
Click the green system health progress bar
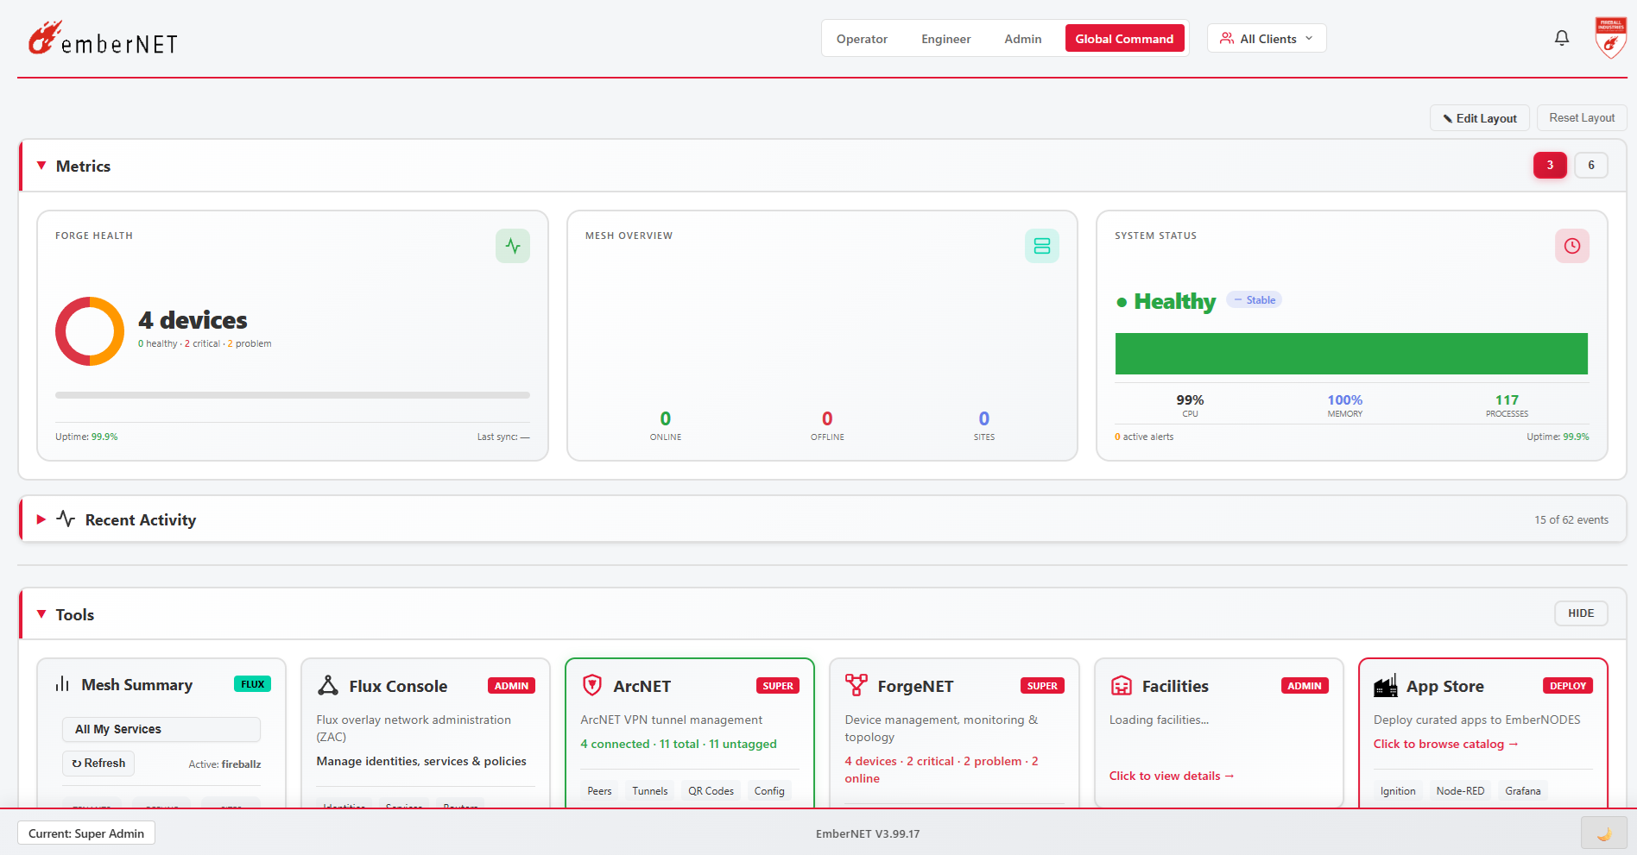(1351, 353)
